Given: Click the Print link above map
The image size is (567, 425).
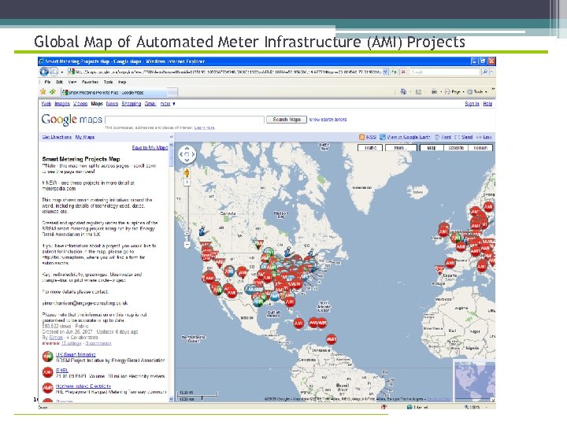Looking at the screenshot, I should coord(447,137).
